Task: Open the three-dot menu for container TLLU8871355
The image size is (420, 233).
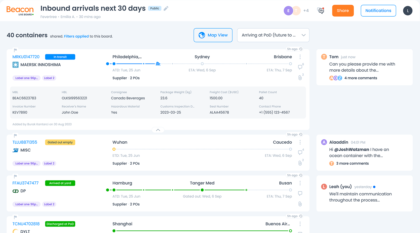Action: (300, 142)
